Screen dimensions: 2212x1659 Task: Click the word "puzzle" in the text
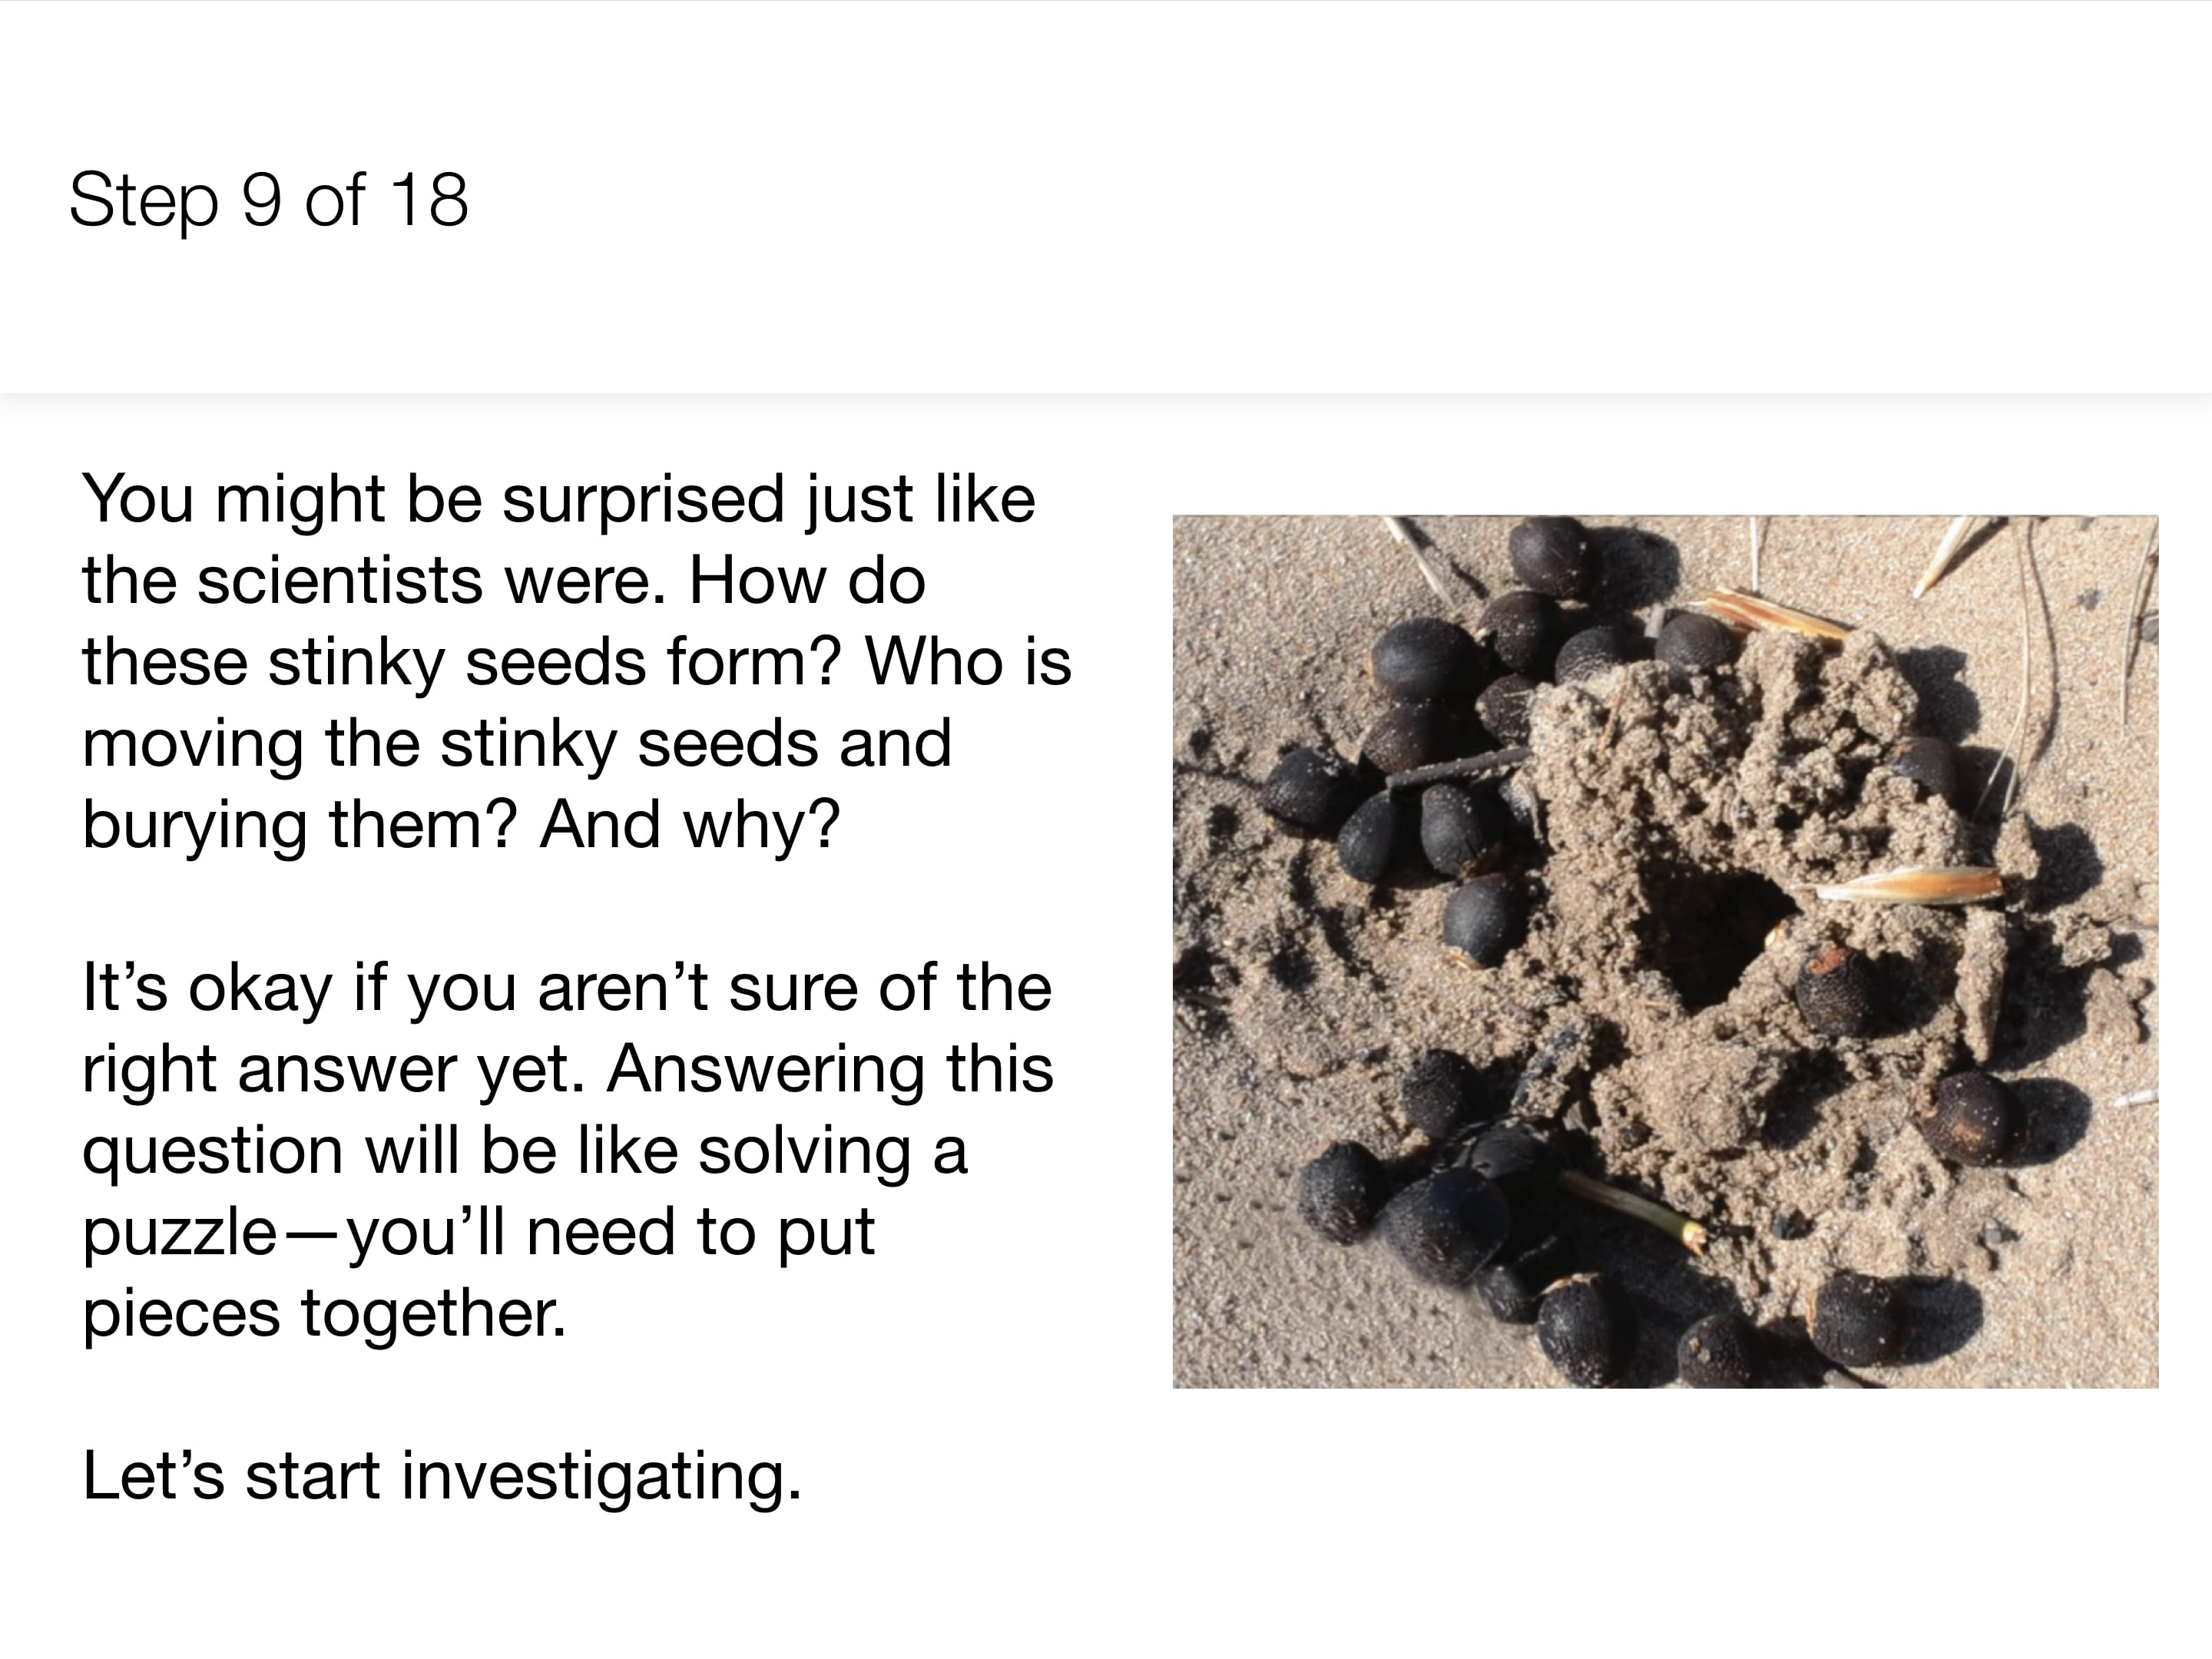(179, 1232)
